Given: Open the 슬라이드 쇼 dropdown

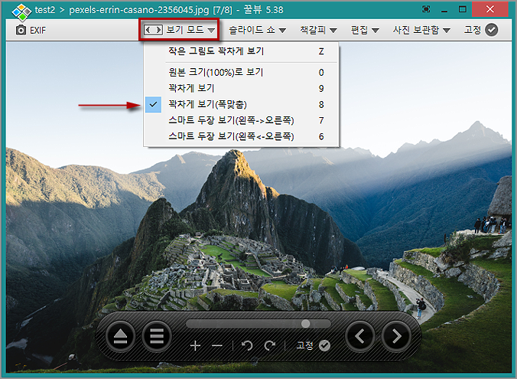Looking at the screenshot, I should 257,30.
